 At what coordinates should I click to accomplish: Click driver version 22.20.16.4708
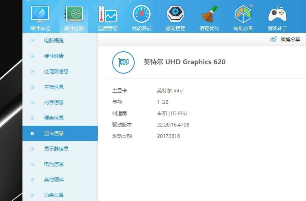click(x=173, y=125)
